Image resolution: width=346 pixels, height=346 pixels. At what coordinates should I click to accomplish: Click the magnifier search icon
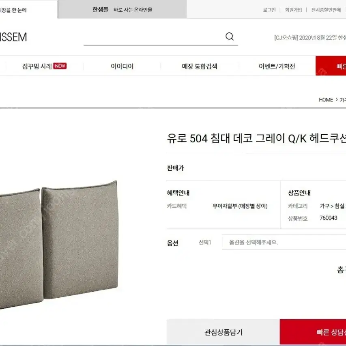coord(230,37)
